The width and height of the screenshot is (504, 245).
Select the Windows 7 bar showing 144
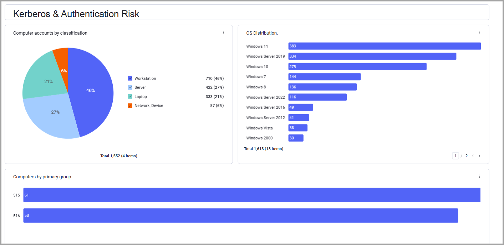tap(325, 77)
